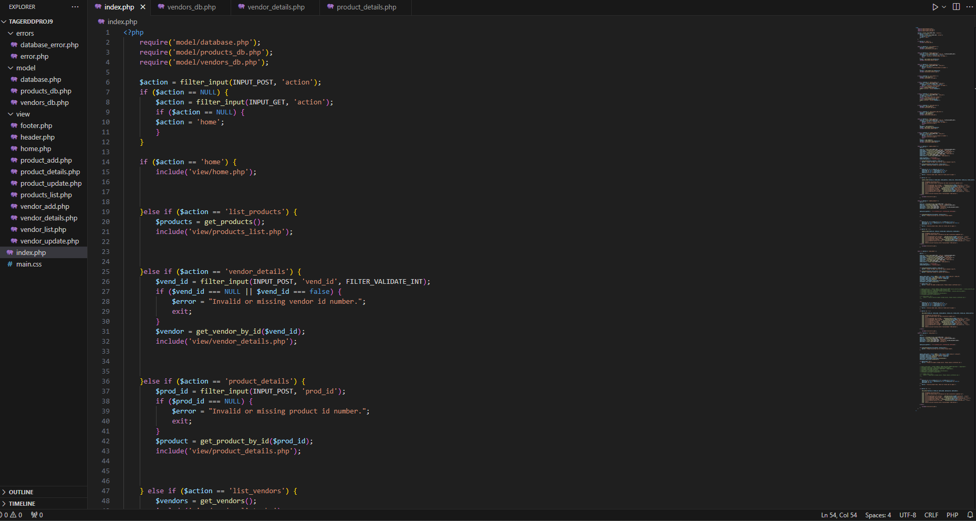Click the minimap code overview
Viewport: 976px width, 521px height.
[944, 210]
